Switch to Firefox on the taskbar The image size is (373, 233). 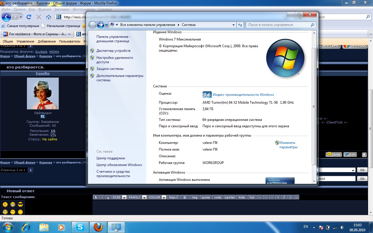(x=98, y=227)
